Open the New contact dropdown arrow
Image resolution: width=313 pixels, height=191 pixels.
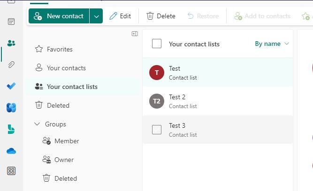click(x=96, y=16)
